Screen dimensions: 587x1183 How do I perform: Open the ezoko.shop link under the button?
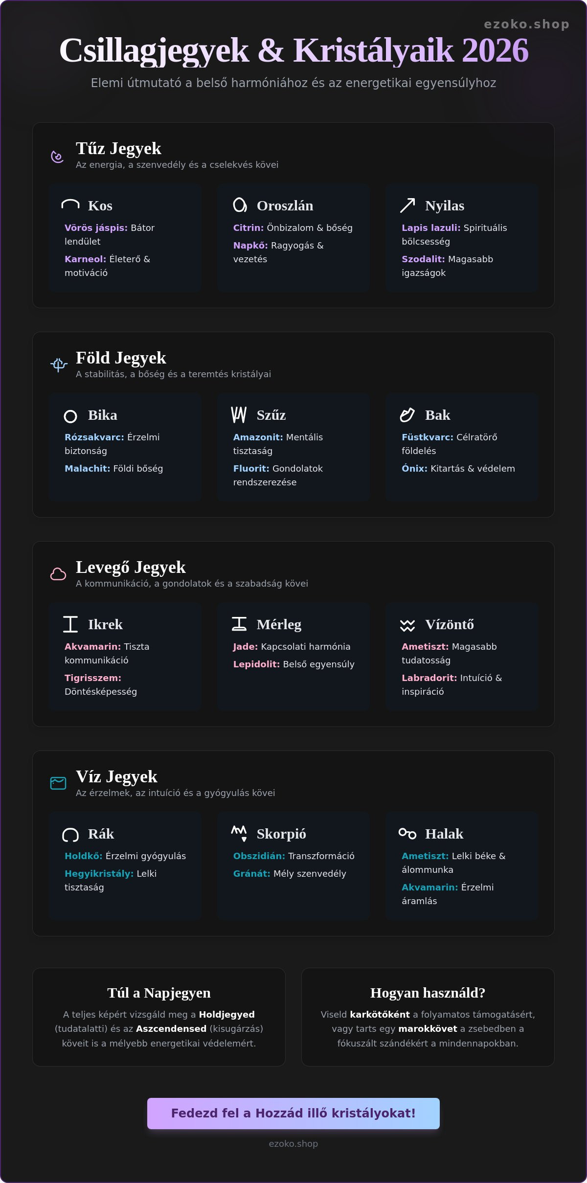pos(293,1143)
